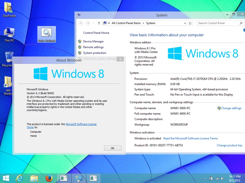Click the Version 6.3 (Build 9600) text
Image resolution: width=245 pixels, height=183 pixels.
point(40,93)
